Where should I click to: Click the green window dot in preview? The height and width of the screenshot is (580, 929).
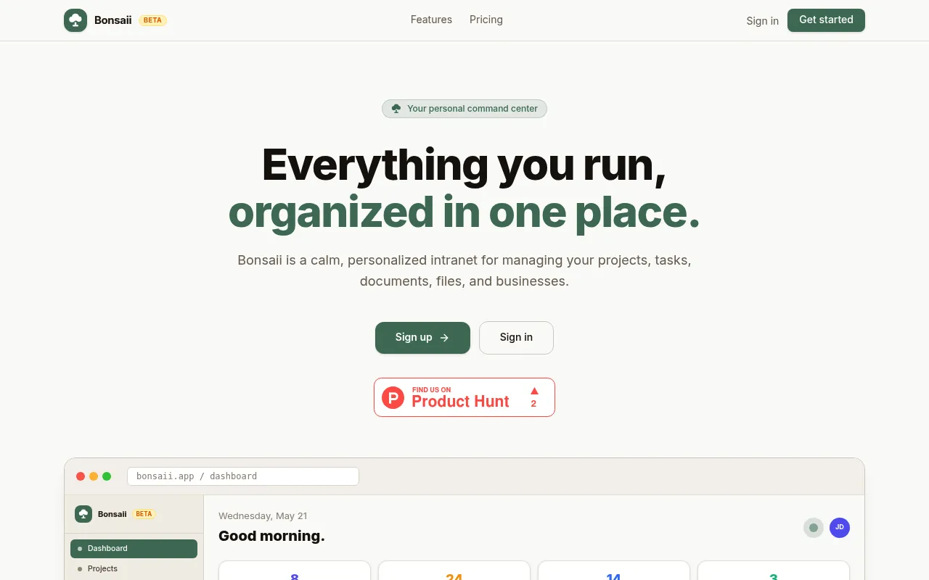tap(107, 476)
